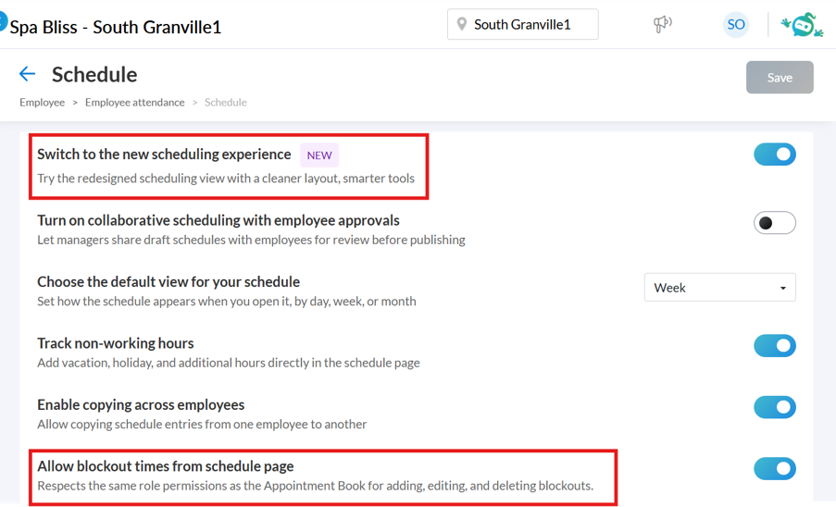Click 'Allow blockout times from schedule page' label

tap(166, 466)
